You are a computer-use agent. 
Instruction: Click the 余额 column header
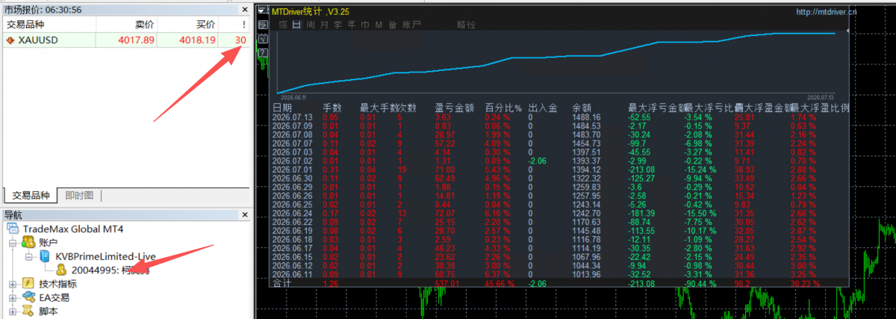tap(581, 108)
